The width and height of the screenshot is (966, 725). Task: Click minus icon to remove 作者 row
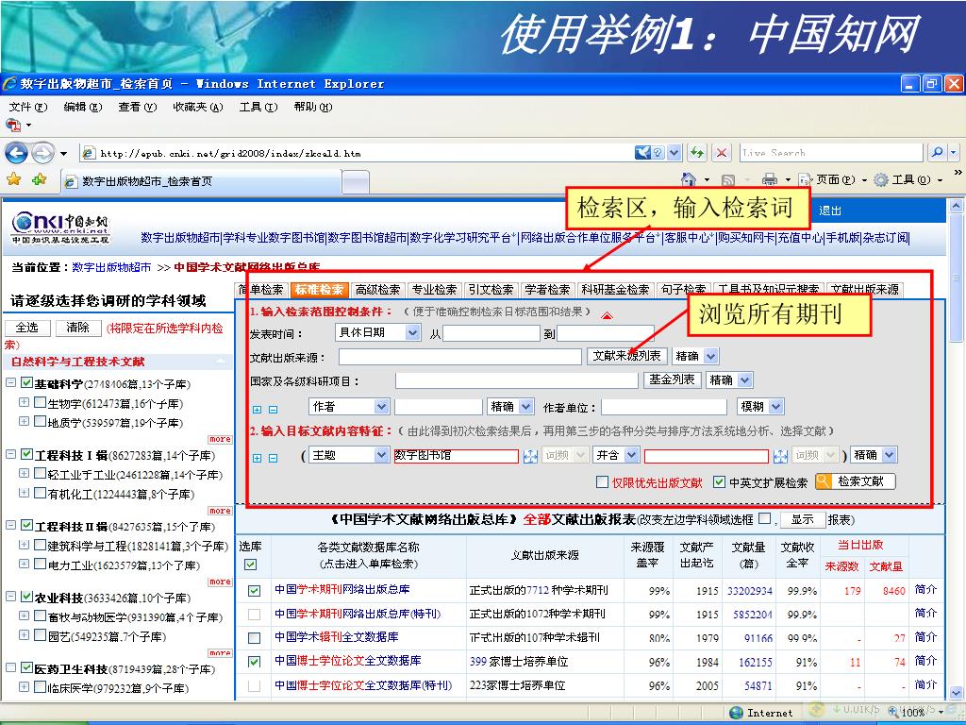[x=273, y=410]
